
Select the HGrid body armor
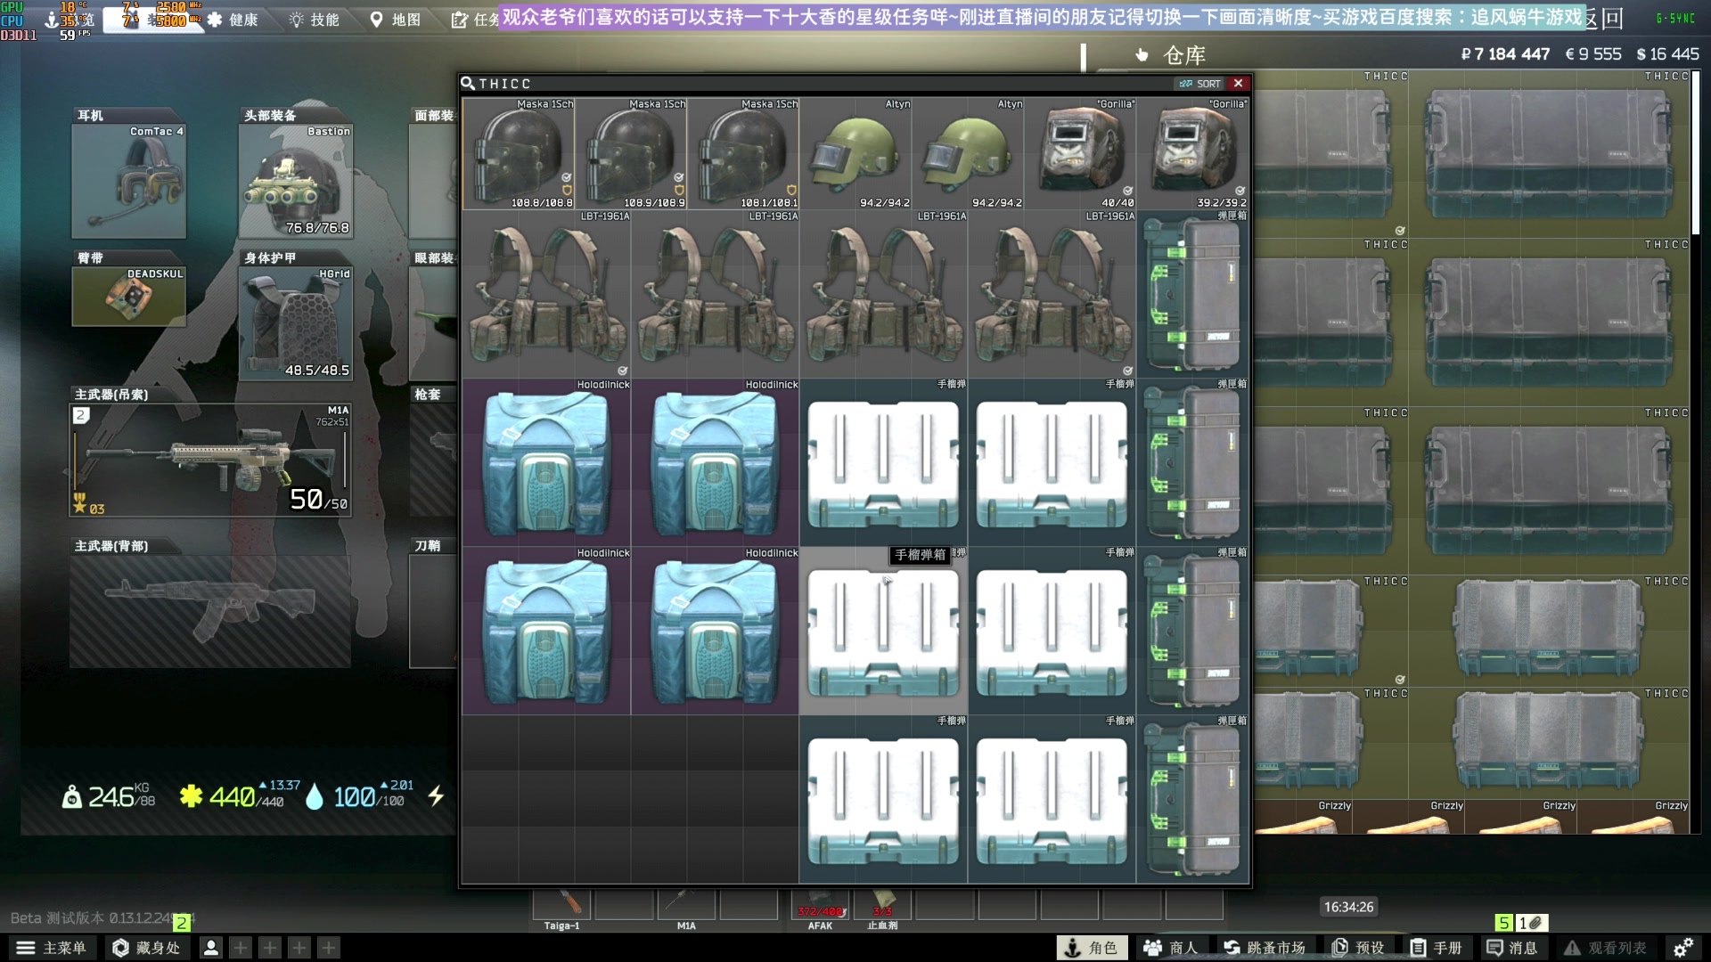tap(296, 324)
